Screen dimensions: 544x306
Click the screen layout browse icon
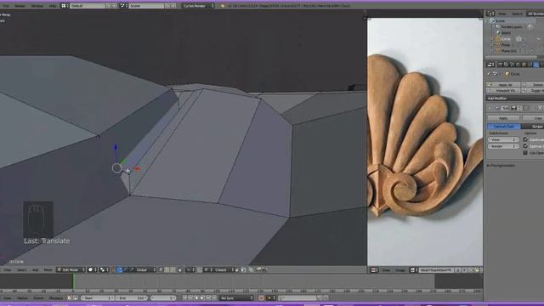click(x=65, y=6)
